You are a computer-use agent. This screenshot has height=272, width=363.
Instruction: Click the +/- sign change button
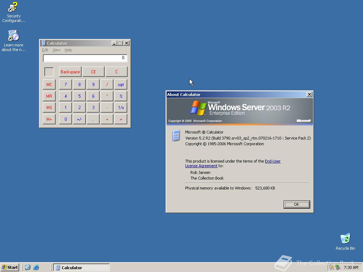79,119
